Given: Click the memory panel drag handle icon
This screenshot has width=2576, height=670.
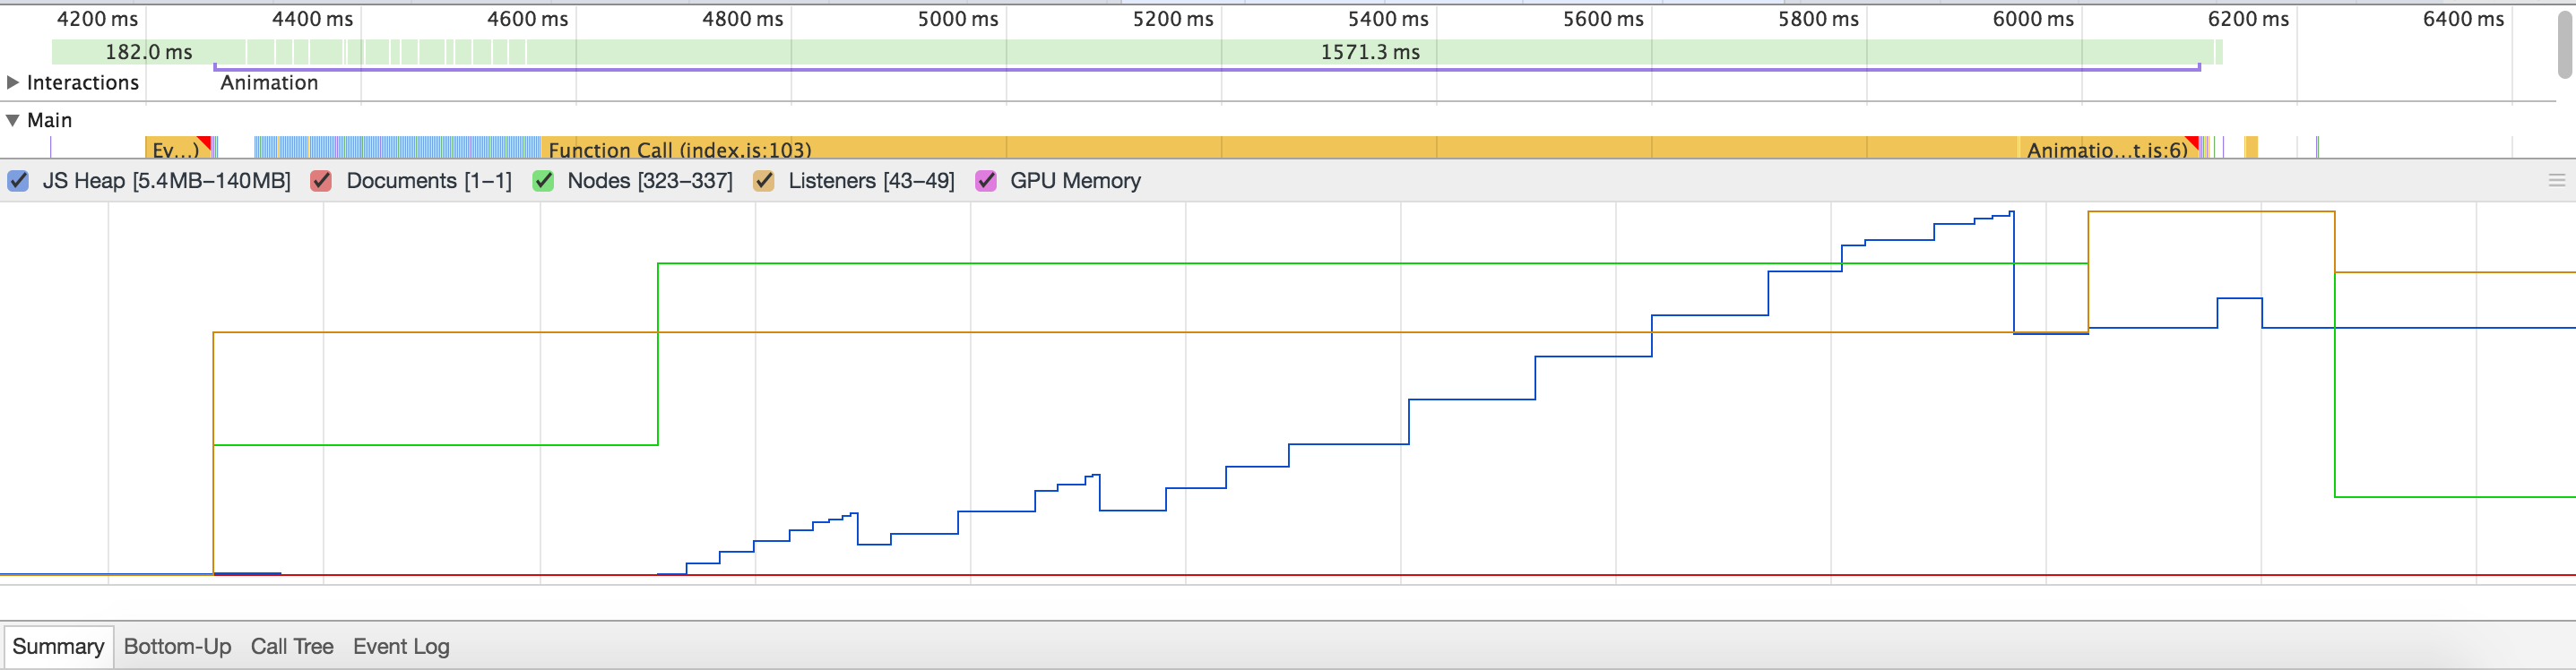Looking at the screenshot, I should click(2557, 181).
